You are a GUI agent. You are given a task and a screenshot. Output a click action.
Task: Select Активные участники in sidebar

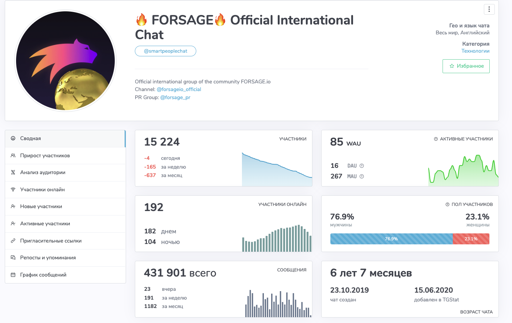tap(65, 224)
